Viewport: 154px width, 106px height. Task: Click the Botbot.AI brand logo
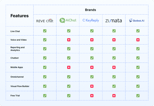tap(137, 20)
